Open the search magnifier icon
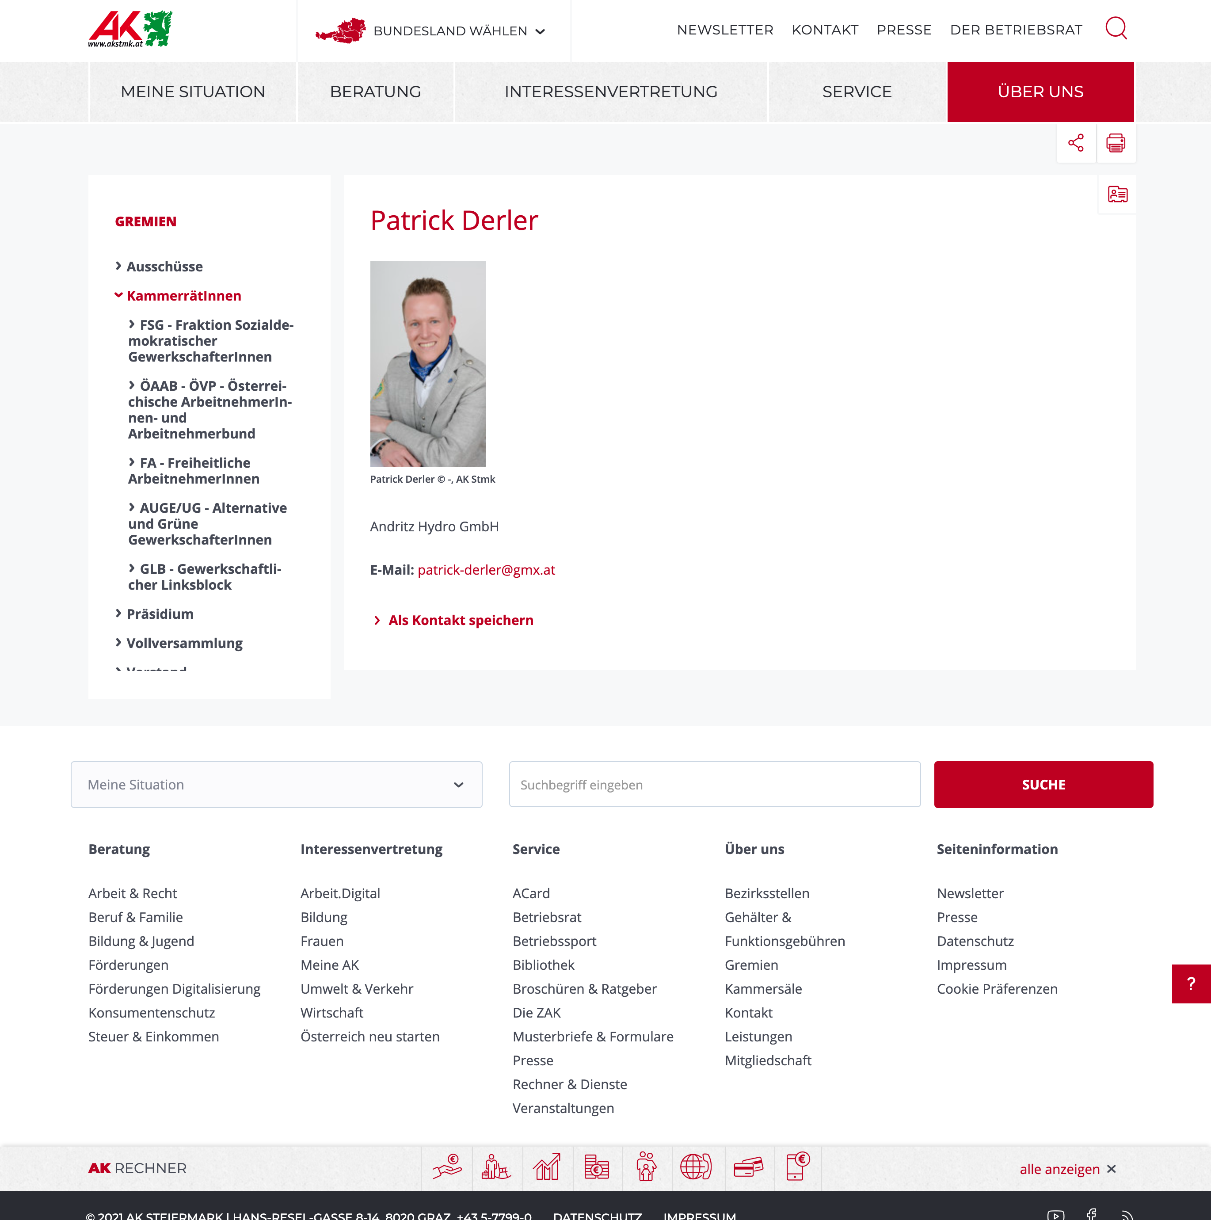 [1116, 28]
